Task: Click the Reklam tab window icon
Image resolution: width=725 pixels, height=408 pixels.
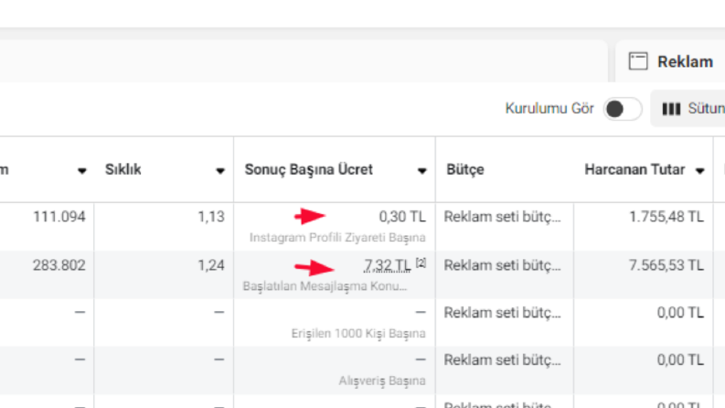Action: coord(638,61)
